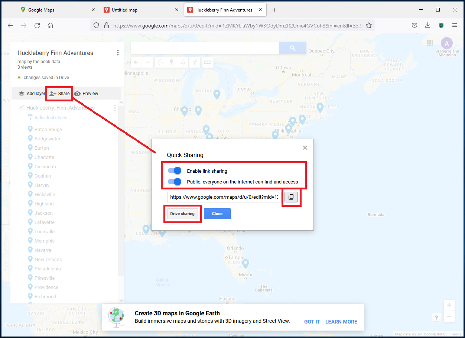
Task: Open the map options three-dot menu
Action: point(118,53)
